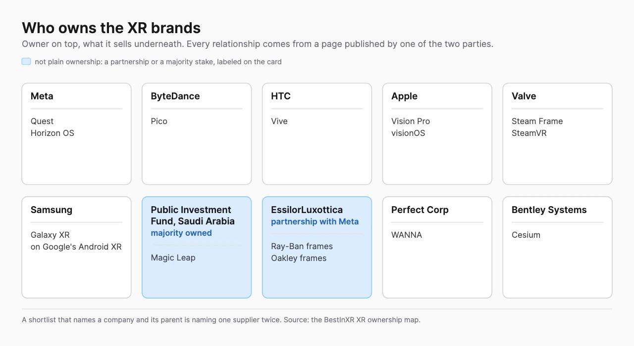Click the 'Who owns the XR brands' heading

111,28
